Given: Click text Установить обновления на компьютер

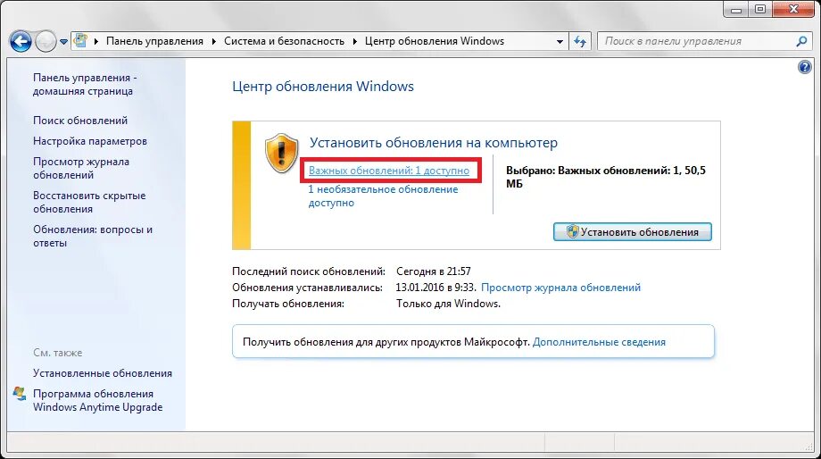Looking at the screenshot, I should [x=434, y=143].
